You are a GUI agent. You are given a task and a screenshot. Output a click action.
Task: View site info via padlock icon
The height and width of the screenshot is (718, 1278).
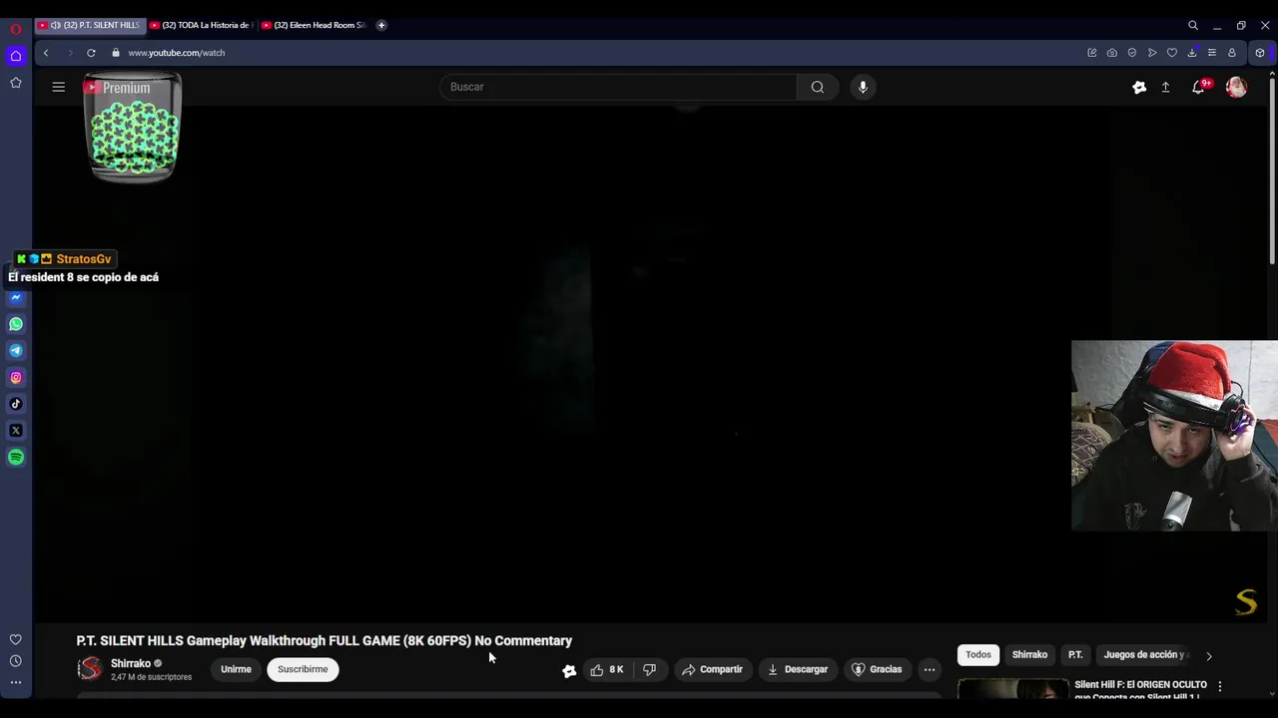coord(116,53)
